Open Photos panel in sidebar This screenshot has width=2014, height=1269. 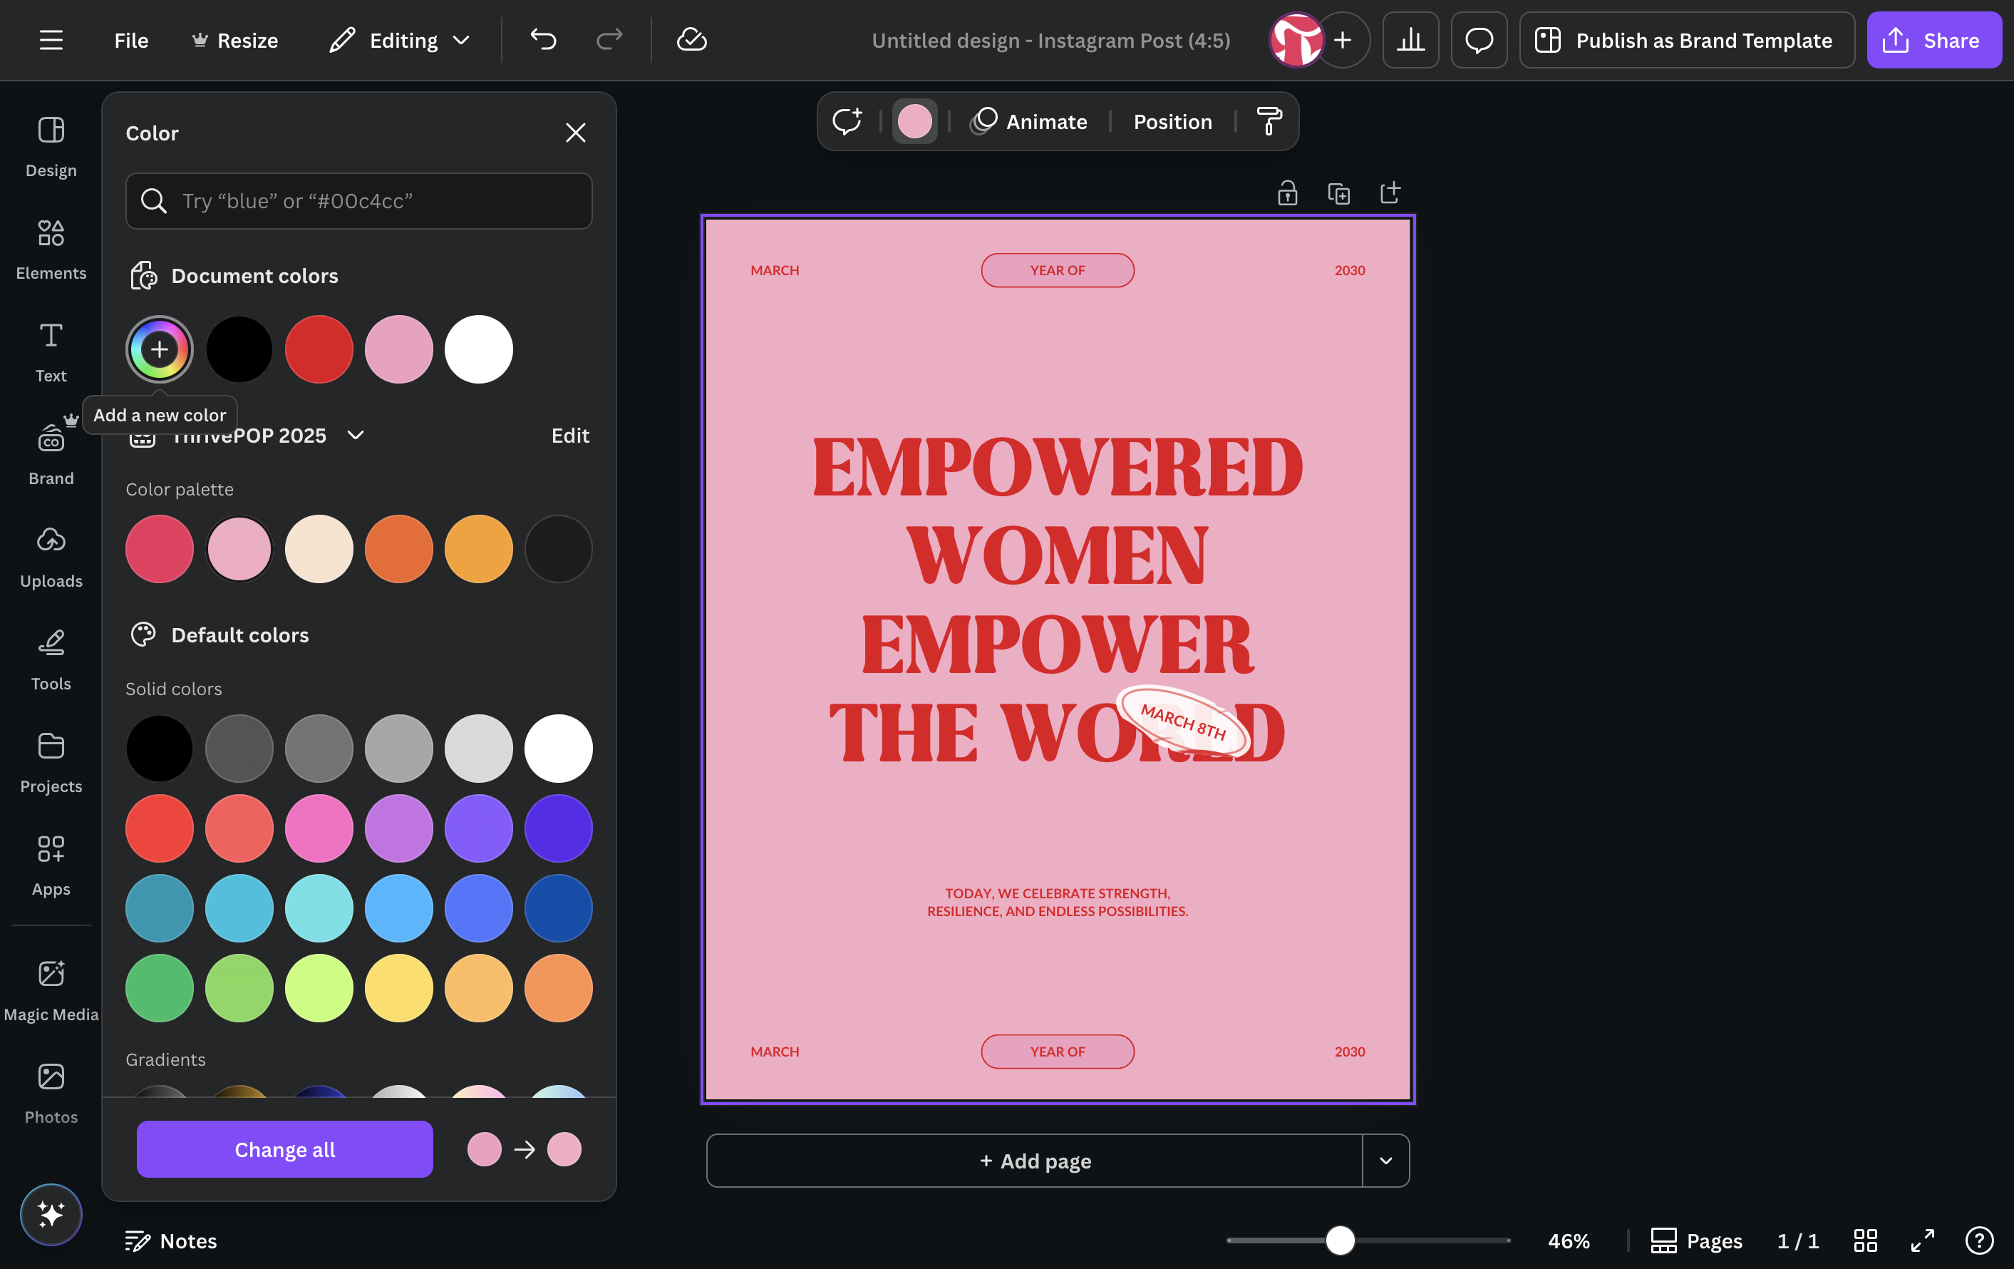coord(51,1094)
